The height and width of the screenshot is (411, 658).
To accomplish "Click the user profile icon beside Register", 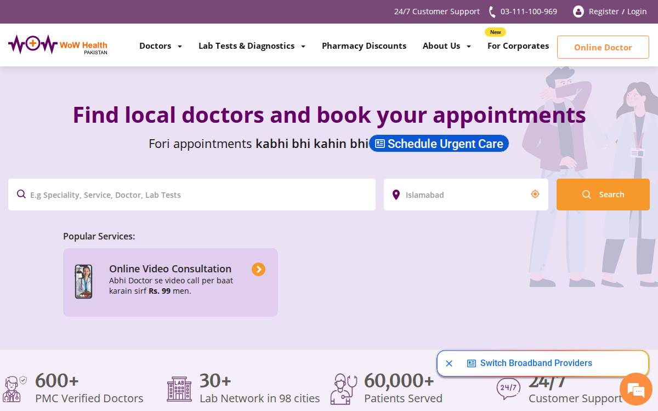I will (578, 12).
